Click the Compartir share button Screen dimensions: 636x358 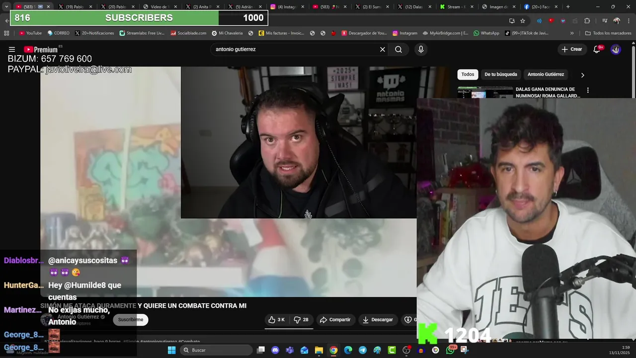(335, 320)
